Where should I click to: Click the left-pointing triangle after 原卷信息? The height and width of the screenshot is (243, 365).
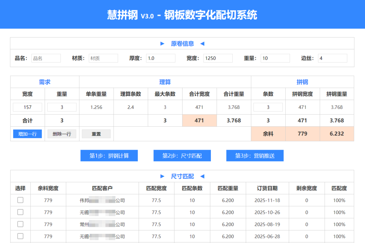[x=202, y=44]
